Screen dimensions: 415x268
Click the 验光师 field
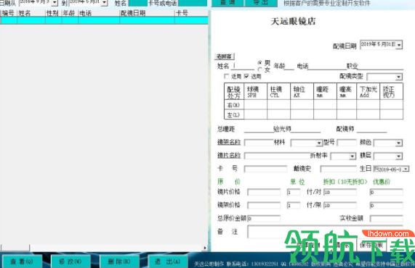[306, 129]
